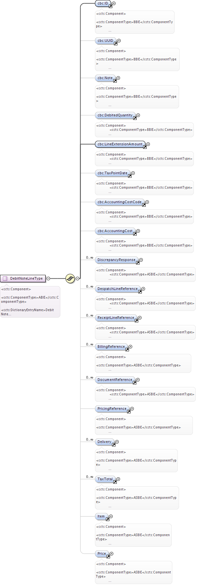Click the reference arrow on cbc:LineExtensionAmount
198x585 pixels.
point(145,147)
